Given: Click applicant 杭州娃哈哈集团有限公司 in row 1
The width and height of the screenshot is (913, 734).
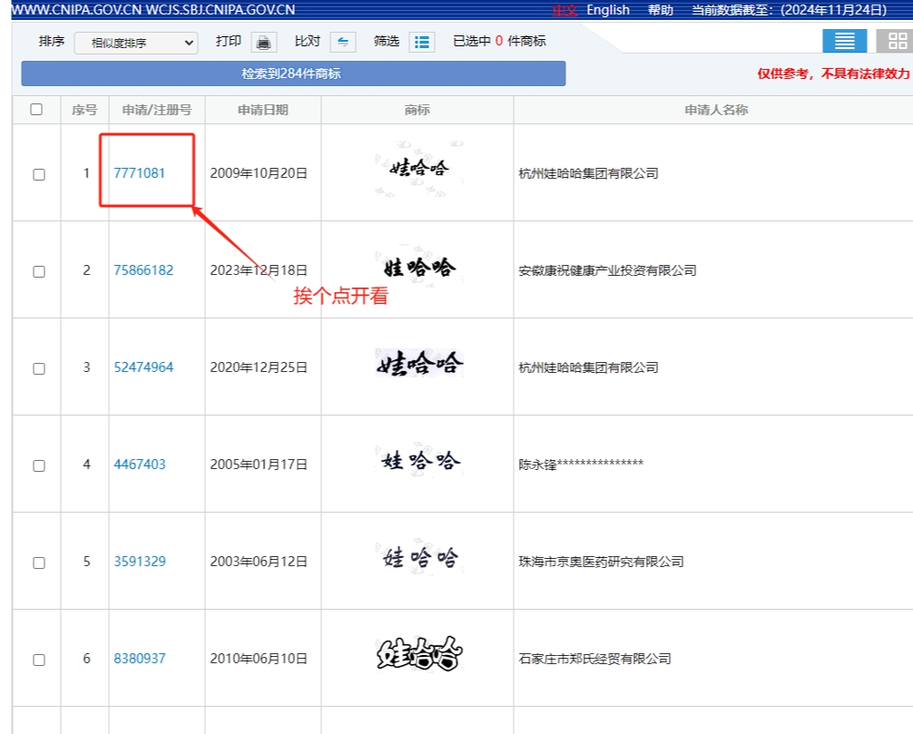Looking at the screenshot, I should click(x=588, y=173).
